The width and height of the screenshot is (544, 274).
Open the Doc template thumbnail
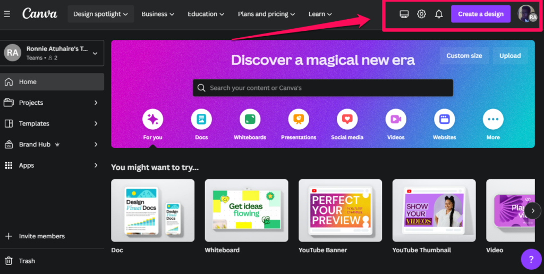pyautogui.click(x=152, y=211)
